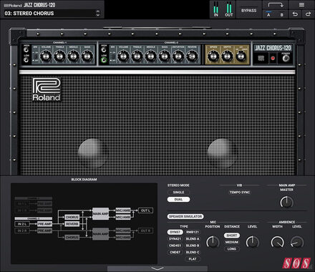
Task: Set Stereo Mode to SINGLE
Action: click(178, 193)
